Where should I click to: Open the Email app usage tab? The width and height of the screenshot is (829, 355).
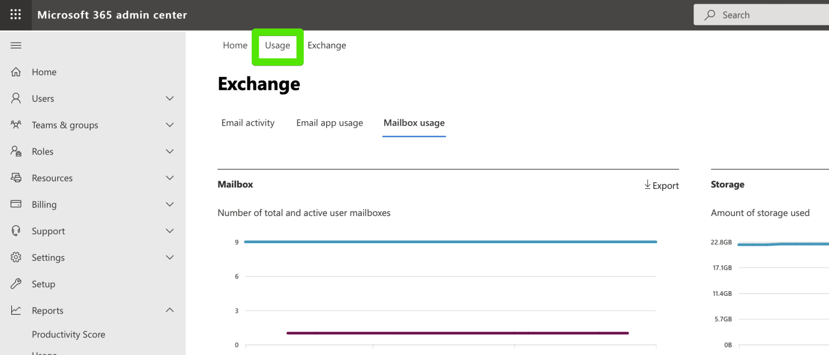(329, 122)
